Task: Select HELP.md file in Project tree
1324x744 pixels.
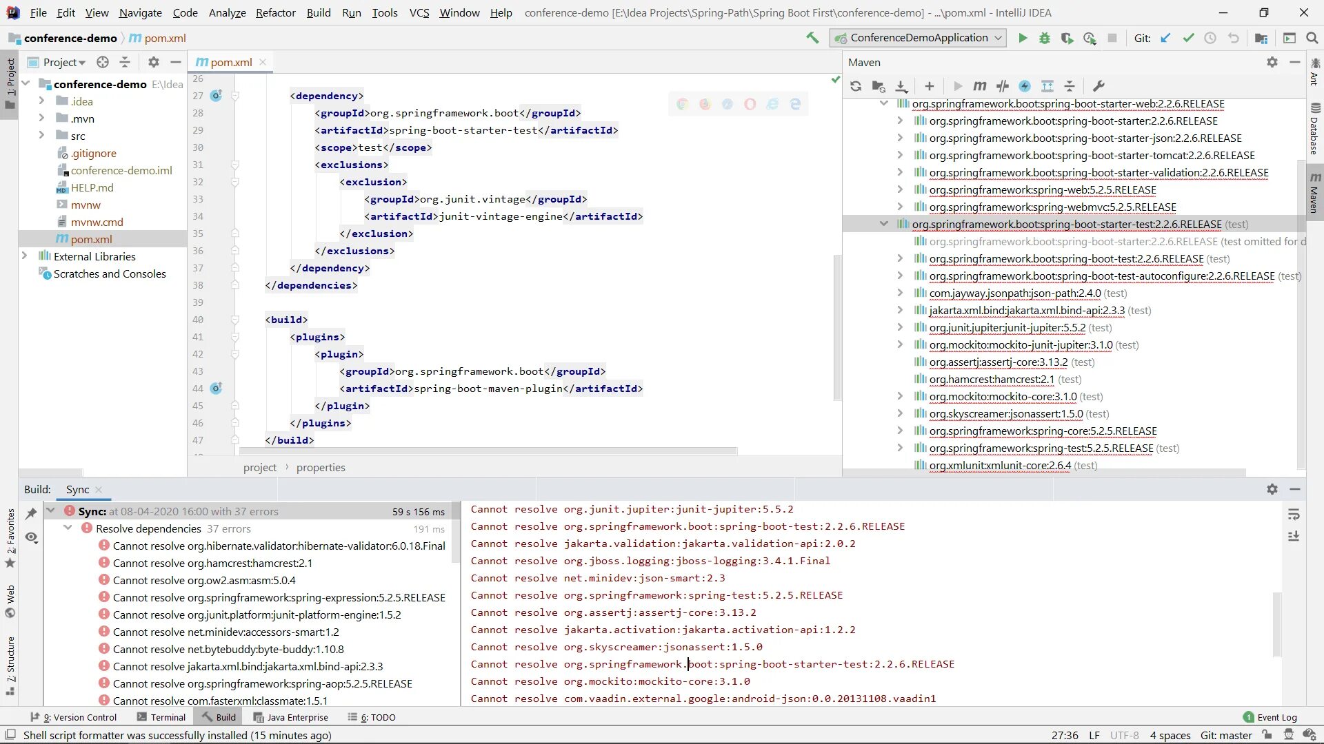Action: pos(92,187)
